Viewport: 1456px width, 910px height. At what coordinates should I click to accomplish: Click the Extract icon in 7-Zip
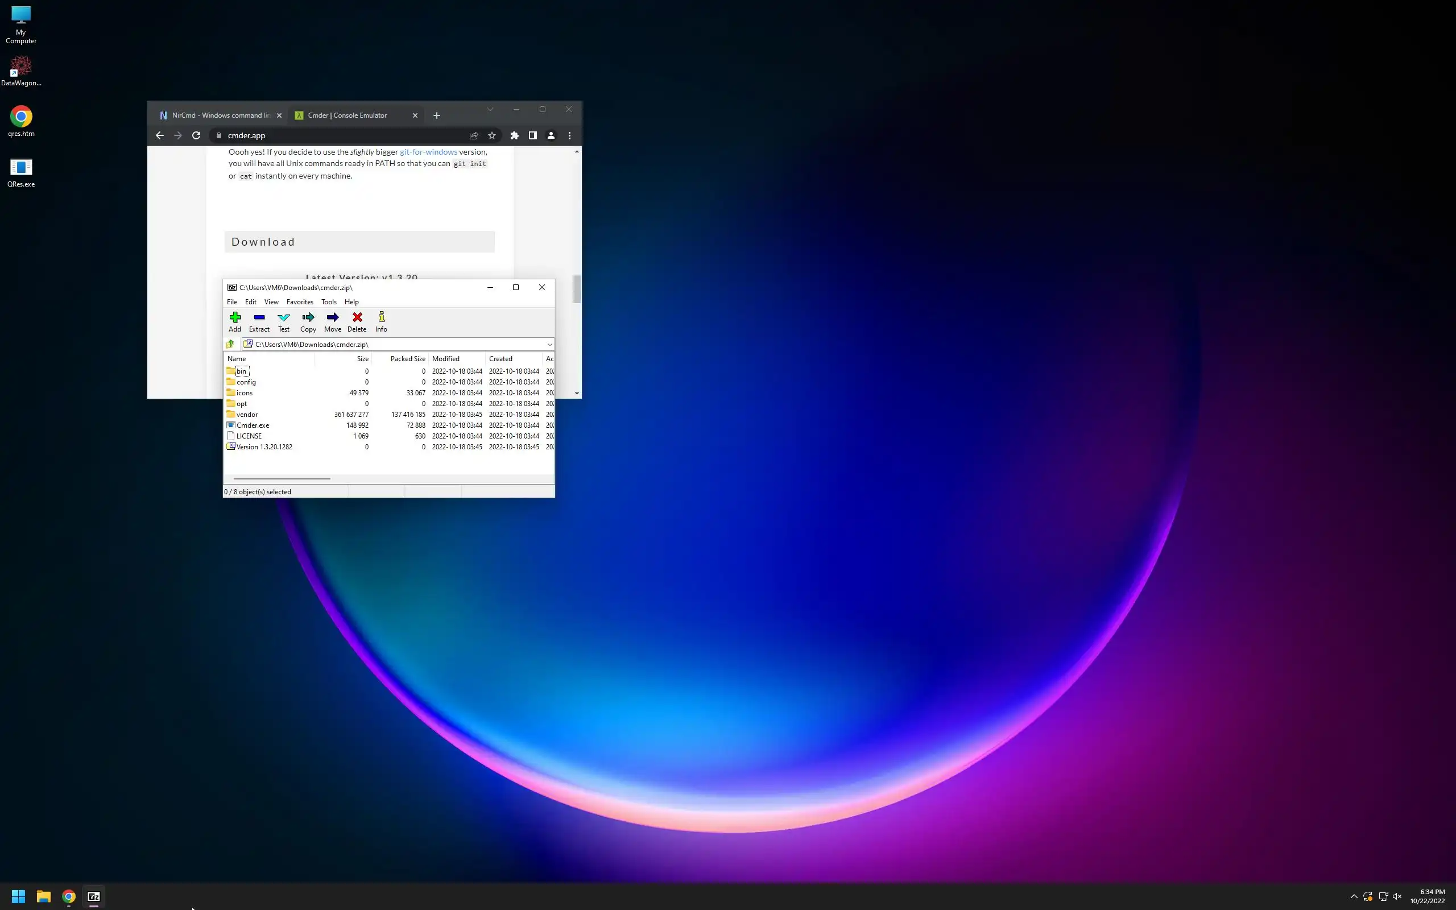(x=259, y=321)
